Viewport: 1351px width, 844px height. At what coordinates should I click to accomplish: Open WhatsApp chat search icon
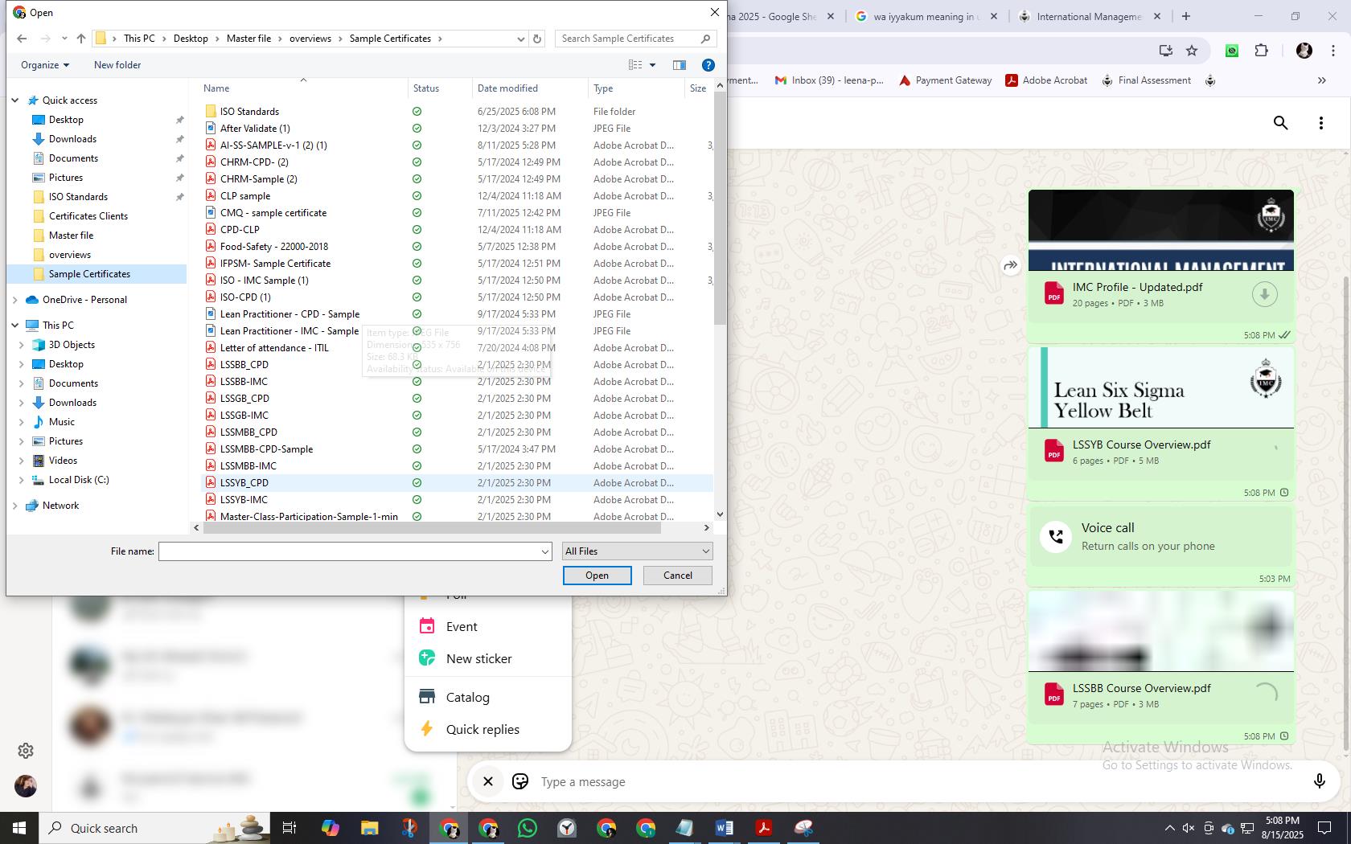tap(1281, 123)
